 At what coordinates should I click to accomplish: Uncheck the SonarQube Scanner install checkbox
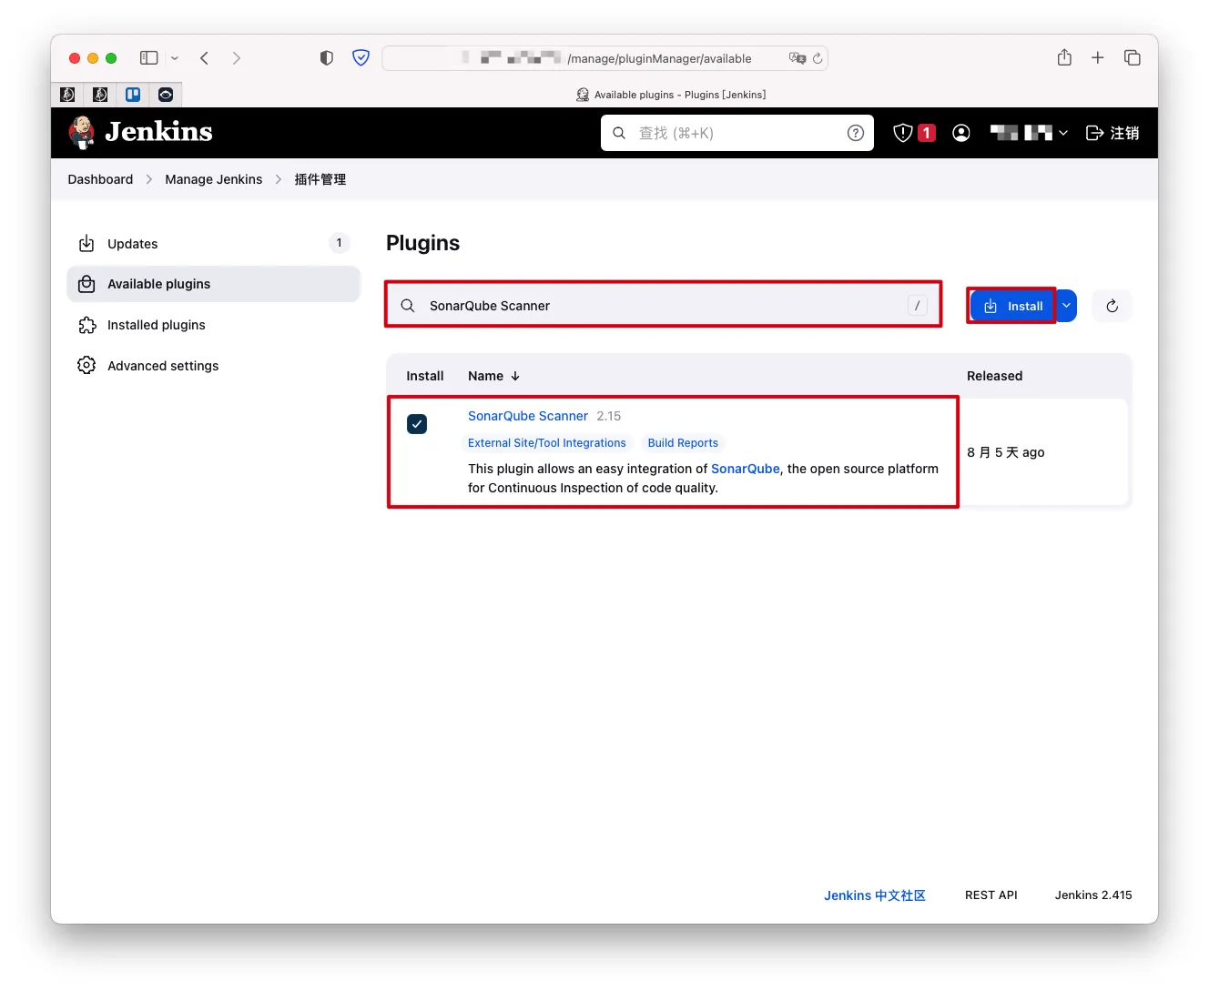[x=417, y=424]
